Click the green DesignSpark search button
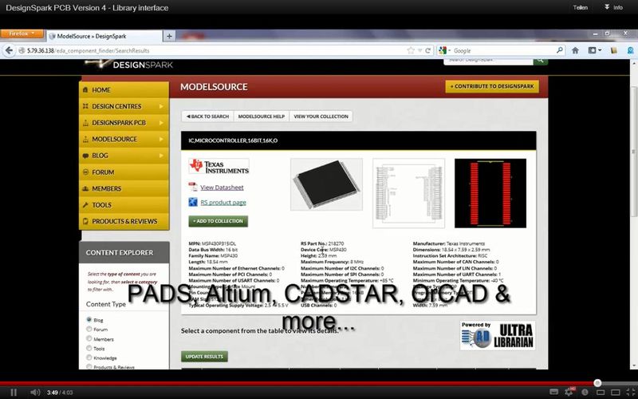Viewport: 638px width, 399px height. (x=541, y=61)
